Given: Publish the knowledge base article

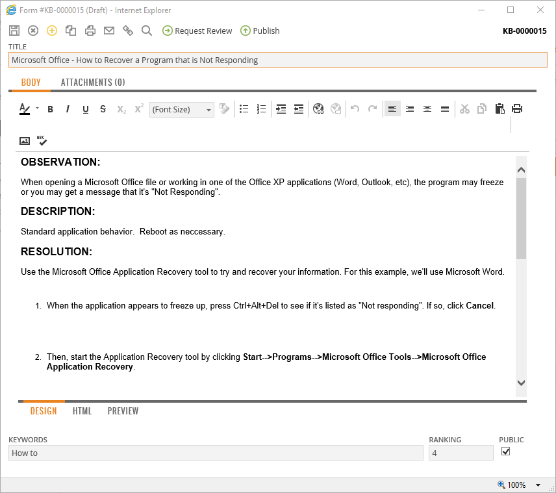Looking at the screenshot, I should pos(260,31).
